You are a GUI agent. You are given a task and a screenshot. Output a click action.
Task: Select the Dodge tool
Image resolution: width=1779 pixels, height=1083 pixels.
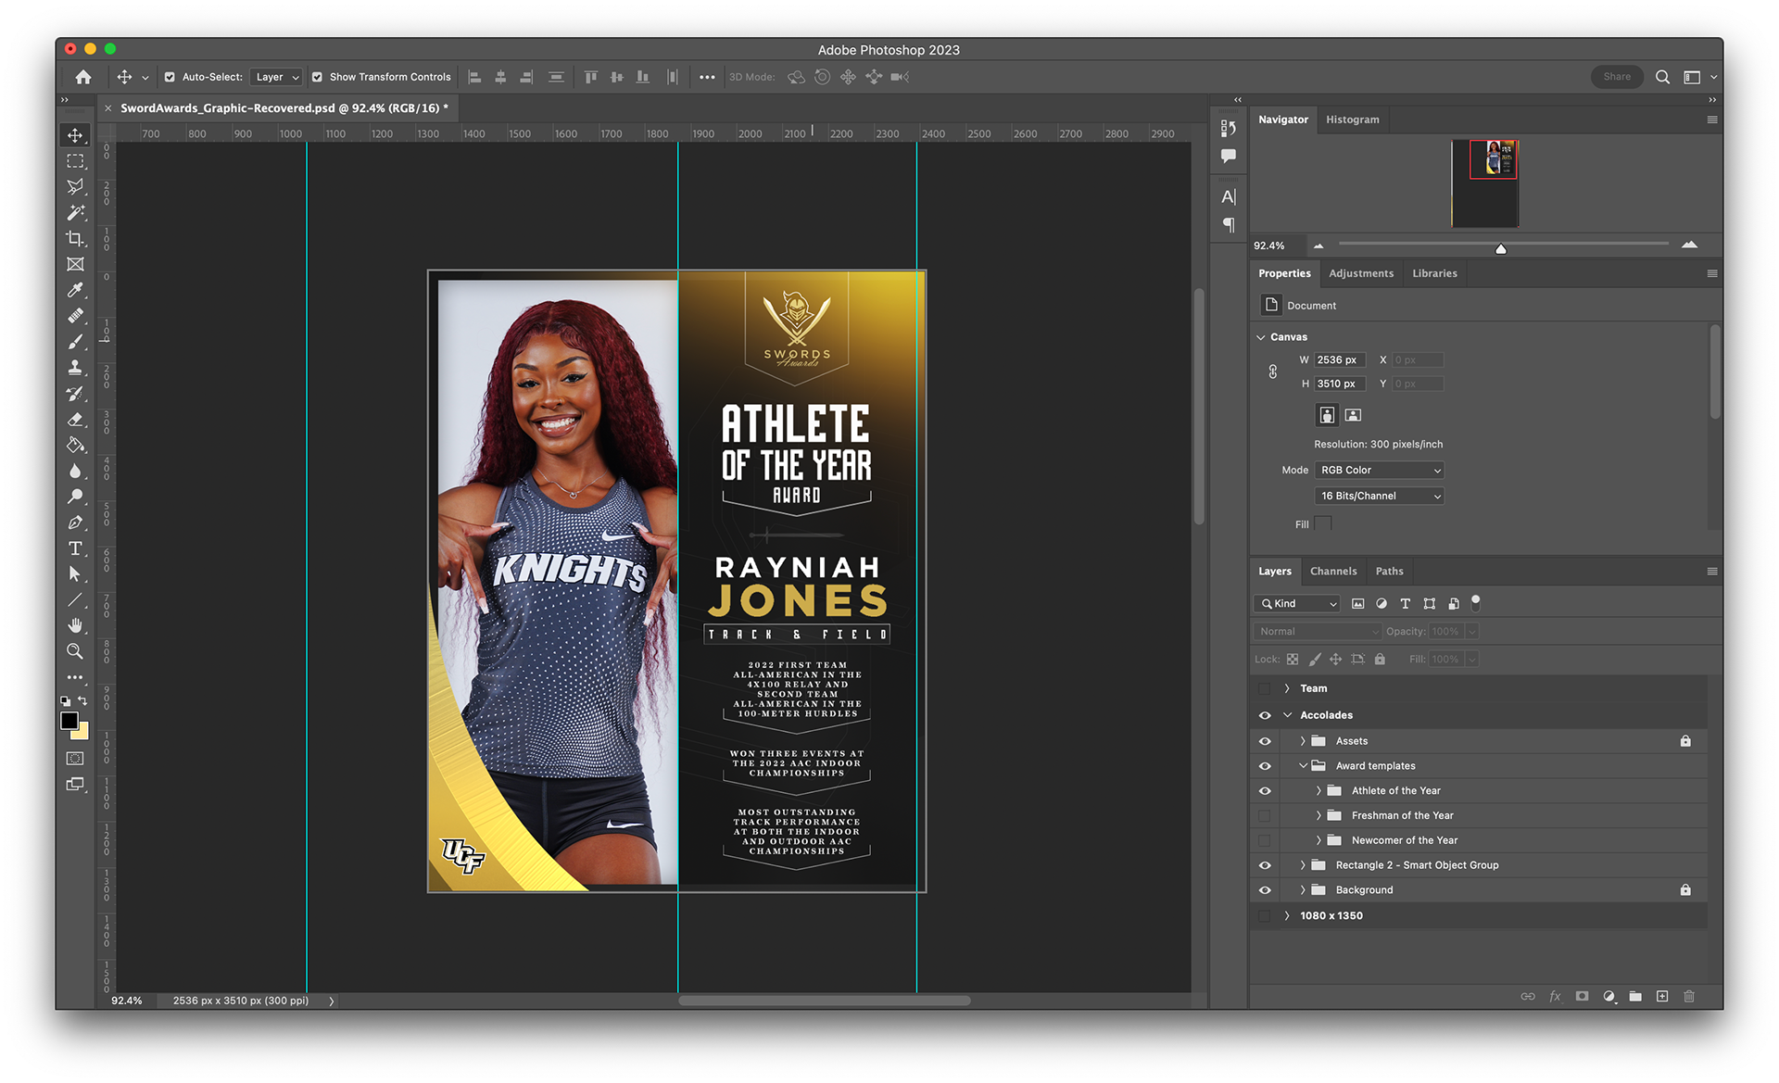(75, 497)
